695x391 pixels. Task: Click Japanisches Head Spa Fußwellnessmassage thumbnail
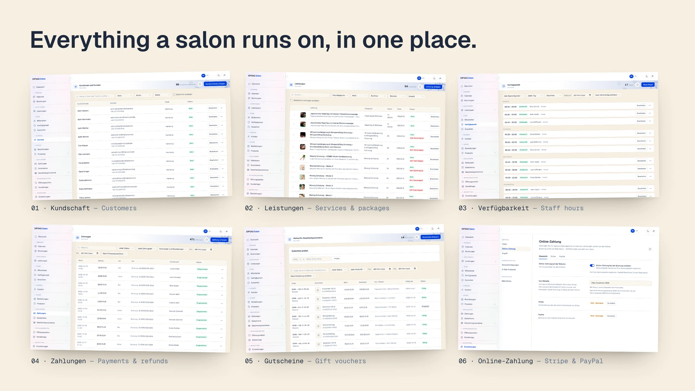coord(303,115)
